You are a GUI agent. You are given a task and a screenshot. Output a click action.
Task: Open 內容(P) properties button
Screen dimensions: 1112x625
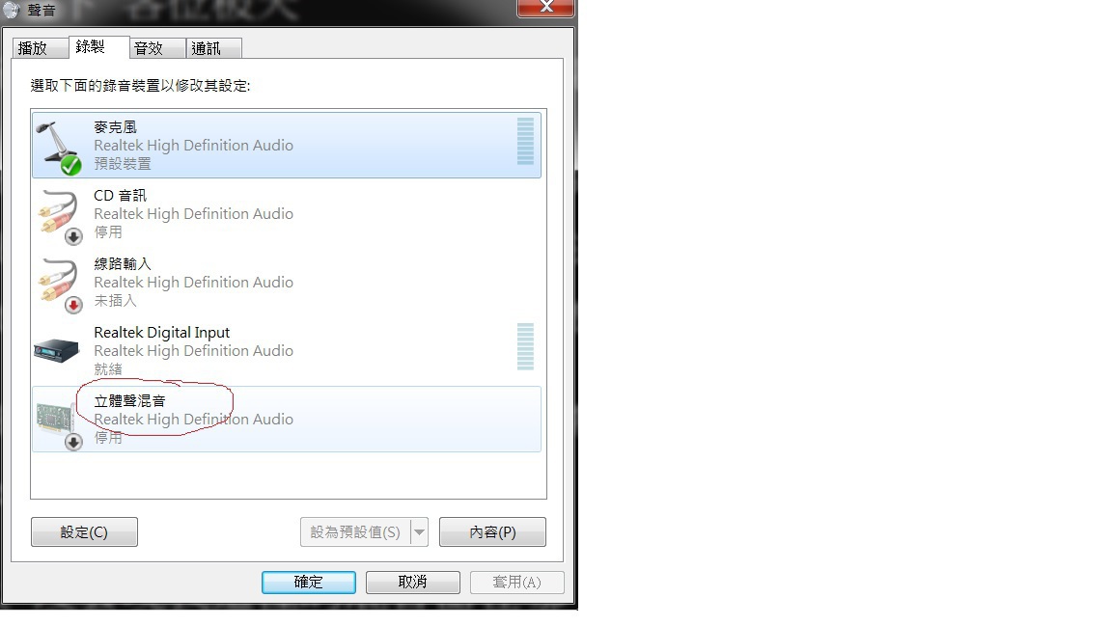tap(493, 532)
